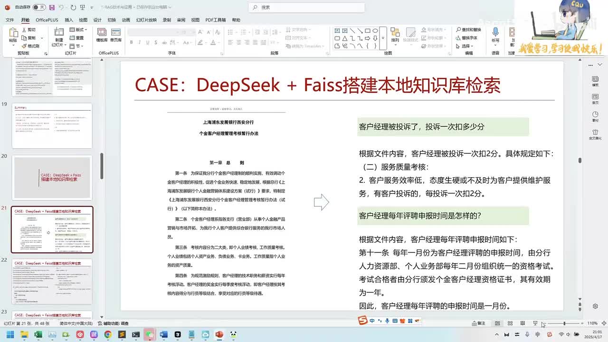Switch to the 幻灯片放映 tab

click(x=146, y=20)
